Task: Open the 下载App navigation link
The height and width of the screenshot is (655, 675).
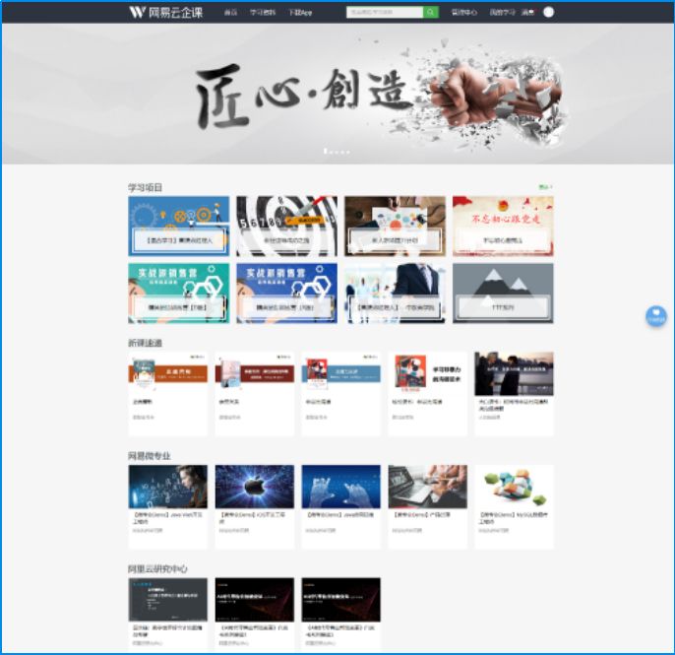Action: point(300,13)
